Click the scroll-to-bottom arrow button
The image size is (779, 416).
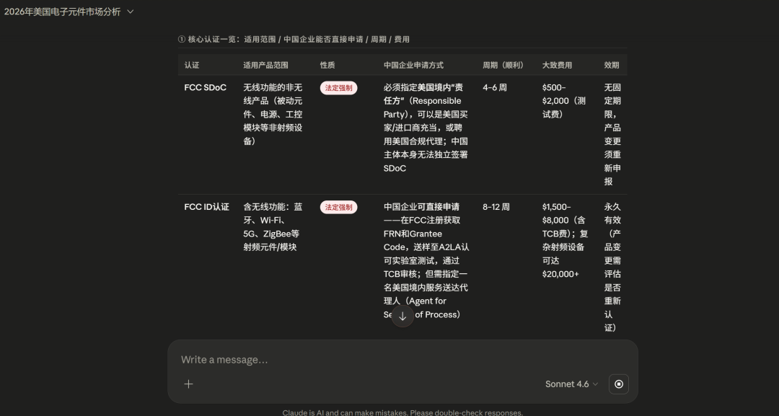click(x=402, y=317)
